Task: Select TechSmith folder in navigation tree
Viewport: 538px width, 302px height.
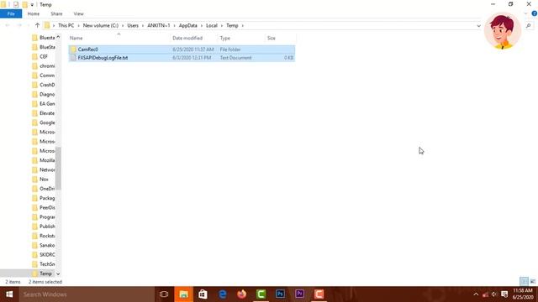Action: point(44,264)
